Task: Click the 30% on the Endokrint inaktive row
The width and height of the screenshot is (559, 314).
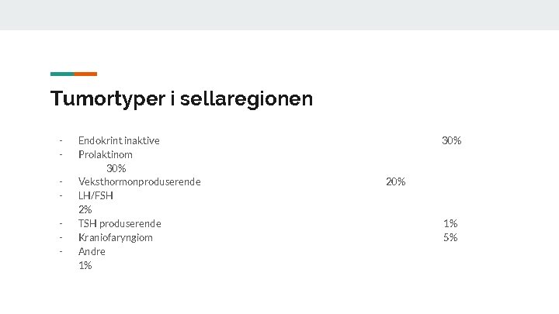Action: [451, 140]
